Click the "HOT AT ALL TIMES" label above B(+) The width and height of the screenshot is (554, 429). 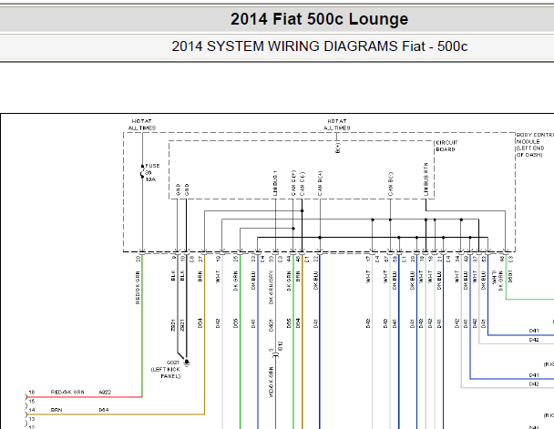click(x=337, y=124)
